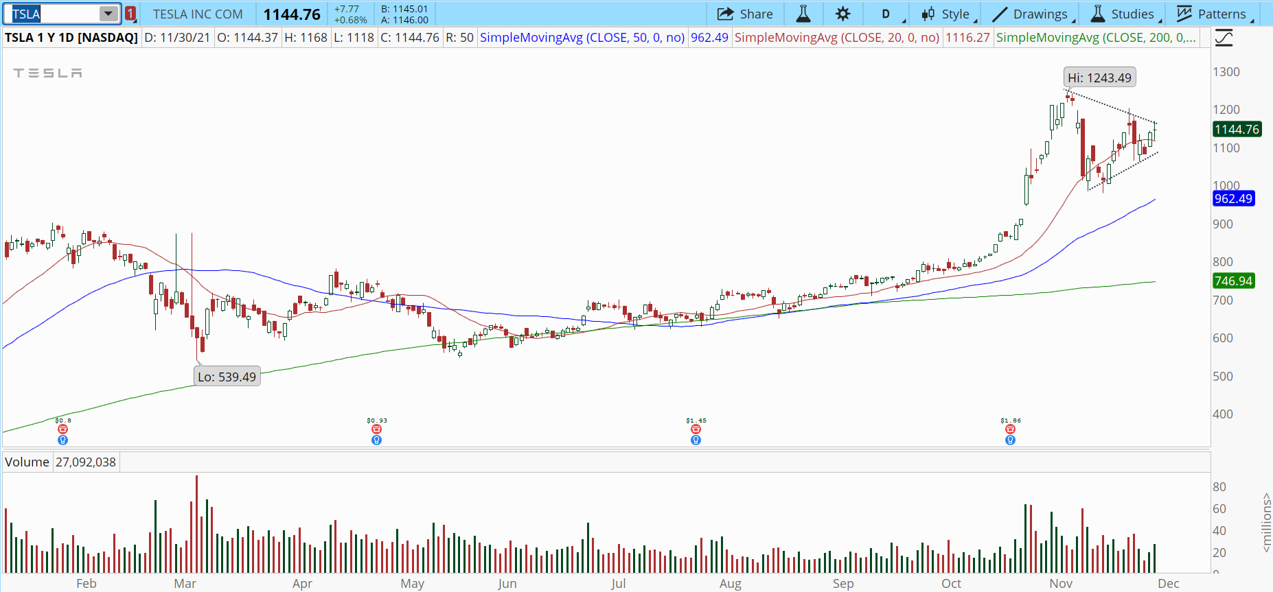The height and width of the screenshot is (592, 1273).
Task: Select the red SimpleMovingAvg 20 study label
Action: (x=836, y=38)
